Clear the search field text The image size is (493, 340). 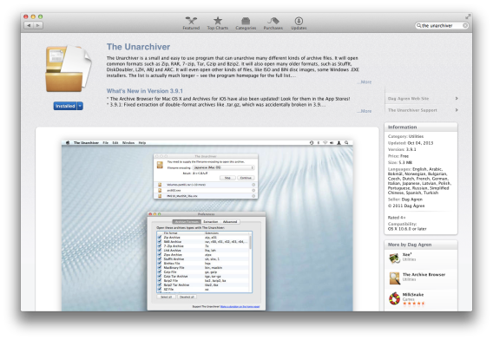[x=465, y=25]
